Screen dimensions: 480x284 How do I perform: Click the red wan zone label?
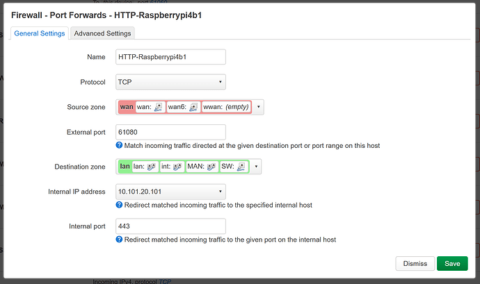pyautogui.click(x=127, y=107)
